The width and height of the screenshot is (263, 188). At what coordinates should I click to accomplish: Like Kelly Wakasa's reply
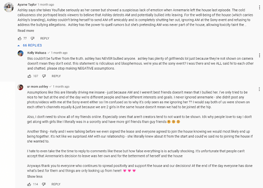(x=29, y=76)
